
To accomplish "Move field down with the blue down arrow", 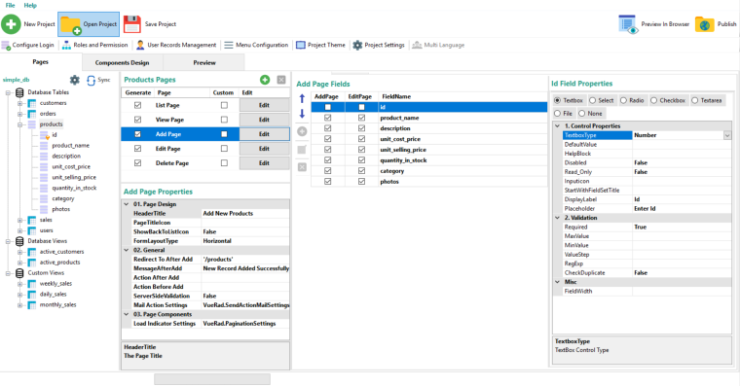I will pyautogui.click(x=302, y=114).
